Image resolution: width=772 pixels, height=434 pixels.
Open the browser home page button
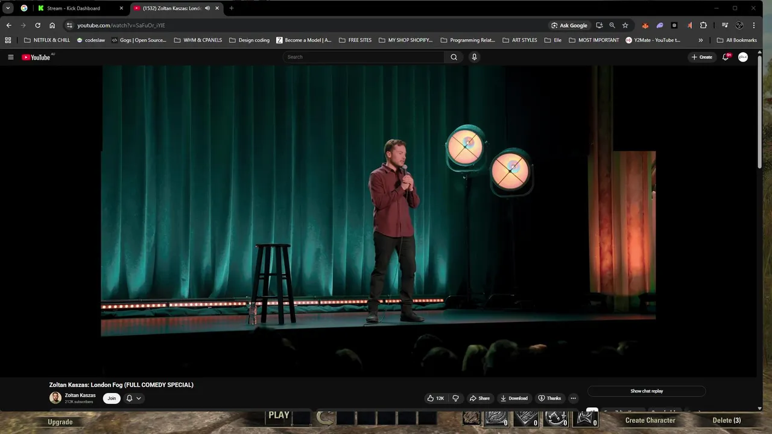pos(52,25)
